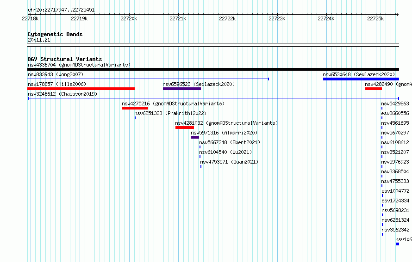This screenshot has width=412, height=262.
Task: Select the purple nsv6596523 variant bar
Action: point(182,89)
